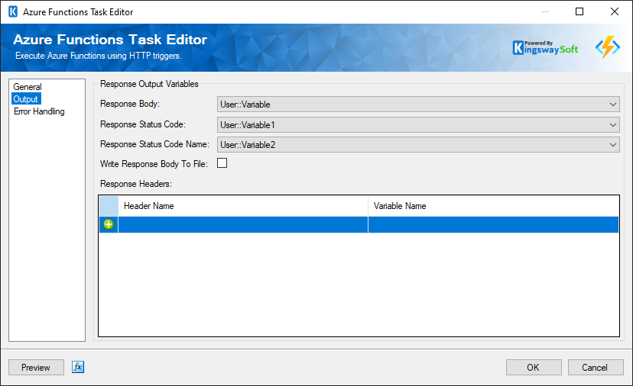
Task: Open the Response Body variable dropdown
Action: pyautogui.click(x=418, y=105)
